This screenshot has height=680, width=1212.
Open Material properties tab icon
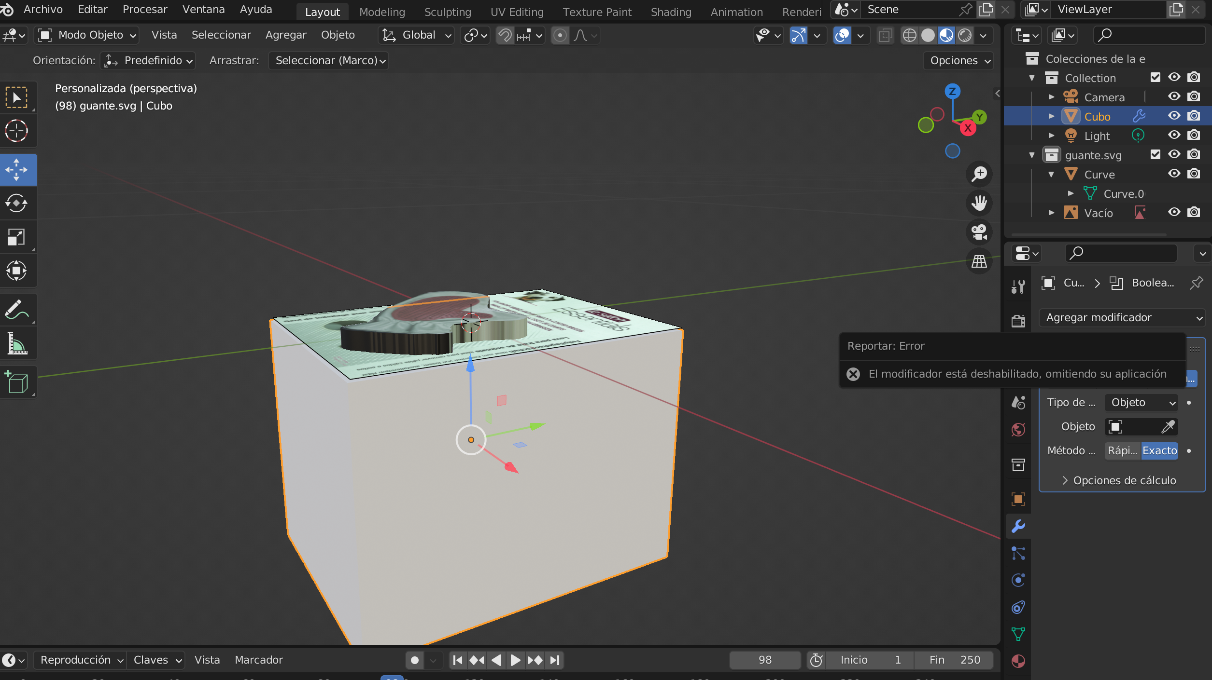[1018, 661]
